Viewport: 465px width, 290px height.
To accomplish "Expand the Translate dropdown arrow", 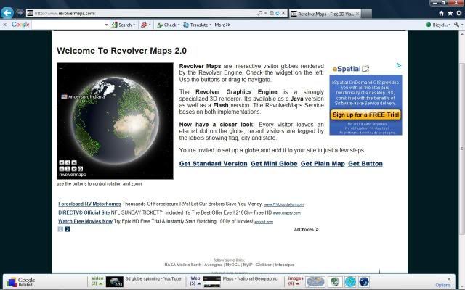I will pos(211,25).
